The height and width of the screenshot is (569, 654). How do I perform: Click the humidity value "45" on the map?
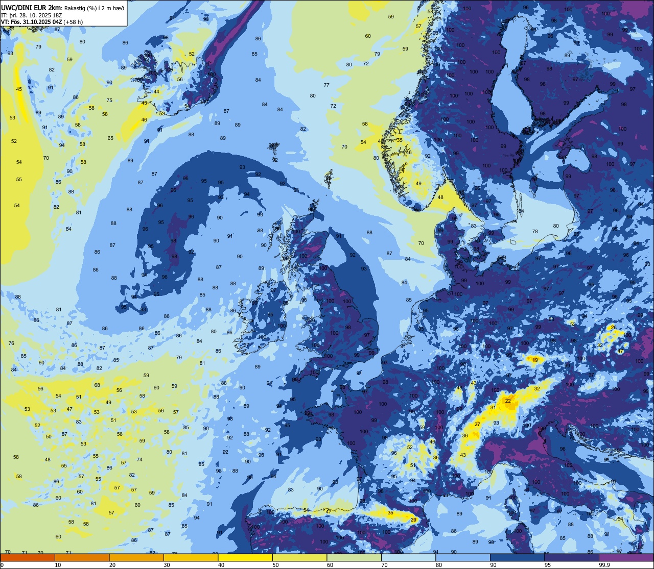[19, 89]
